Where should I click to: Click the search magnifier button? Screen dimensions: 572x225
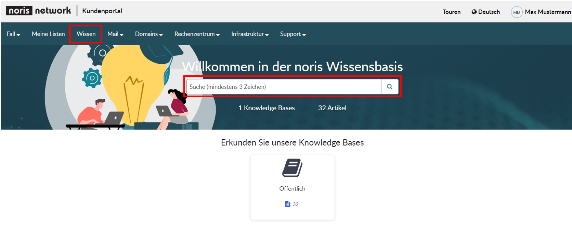coord(390,87)
